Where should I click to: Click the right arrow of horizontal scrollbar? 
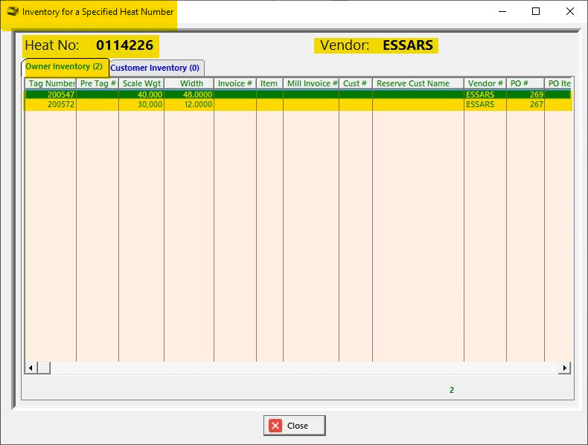point(564,368)
